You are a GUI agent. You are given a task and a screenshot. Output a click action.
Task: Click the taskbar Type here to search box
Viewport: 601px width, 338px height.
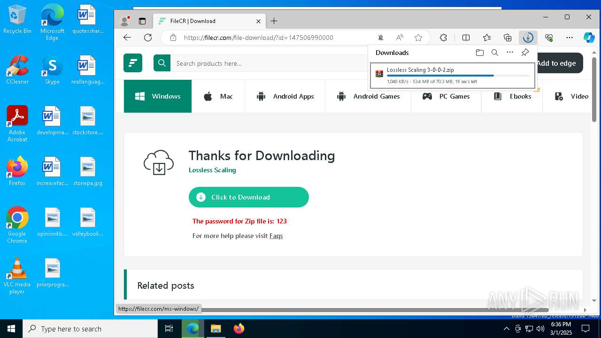(90, 329)
